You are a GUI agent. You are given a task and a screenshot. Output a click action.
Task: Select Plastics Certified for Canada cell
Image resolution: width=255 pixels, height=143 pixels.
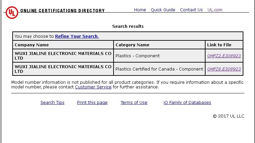[159, 69]
